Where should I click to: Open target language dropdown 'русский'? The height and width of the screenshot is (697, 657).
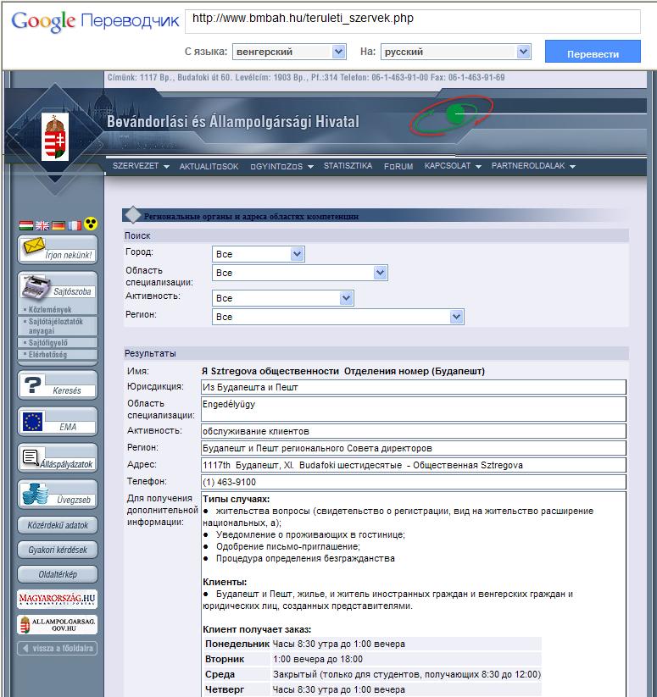456,52
